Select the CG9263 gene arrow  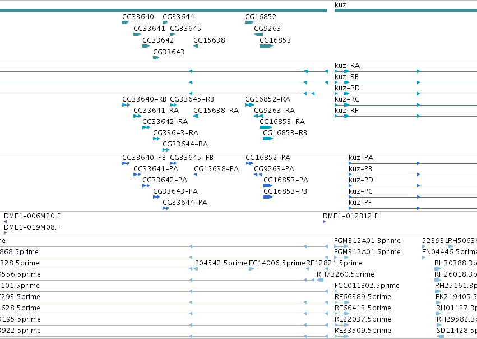pos(258,34)
